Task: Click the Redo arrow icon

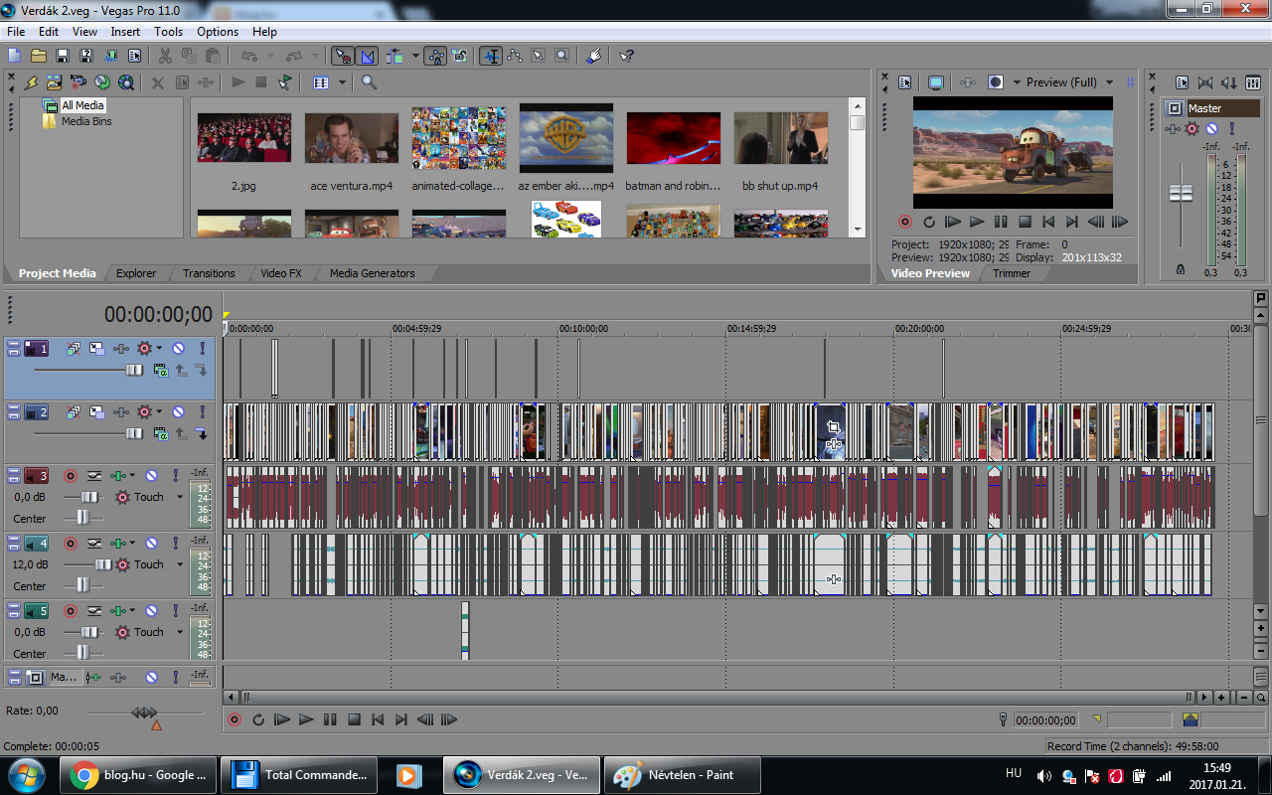Action: [x=294, y=56]
